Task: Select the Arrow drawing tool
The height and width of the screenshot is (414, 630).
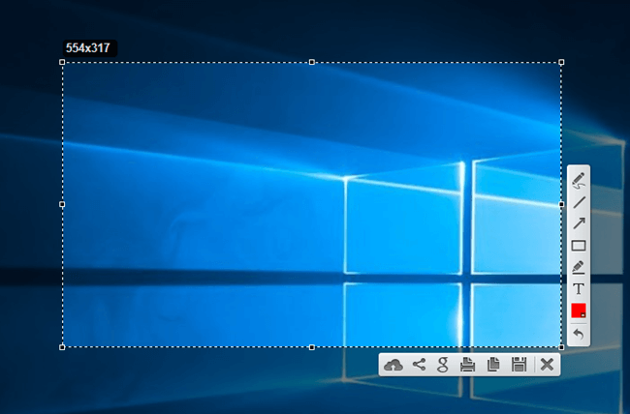Action: click(x=579, y=223)
